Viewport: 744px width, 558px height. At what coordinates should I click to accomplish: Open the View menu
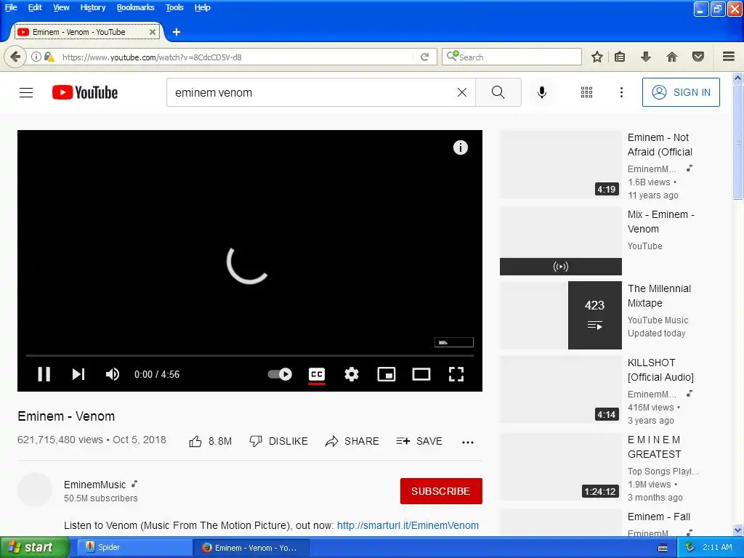(61, 7)
